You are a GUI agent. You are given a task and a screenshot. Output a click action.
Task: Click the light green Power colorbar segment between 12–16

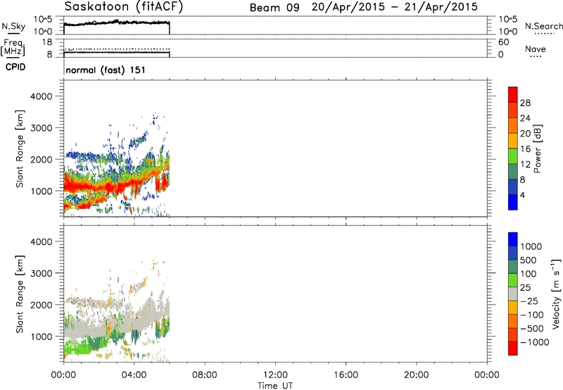(x=513, y=156)
